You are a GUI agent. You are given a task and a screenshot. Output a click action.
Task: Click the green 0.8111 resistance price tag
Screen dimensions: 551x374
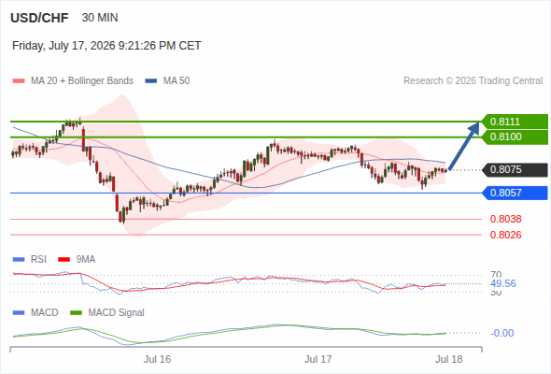click(x=515, y=122)
